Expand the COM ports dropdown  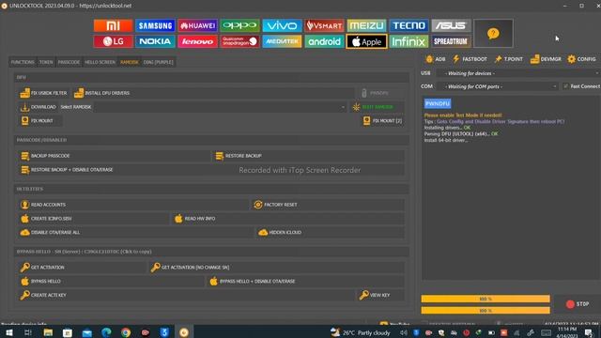(x=497, y=86)
